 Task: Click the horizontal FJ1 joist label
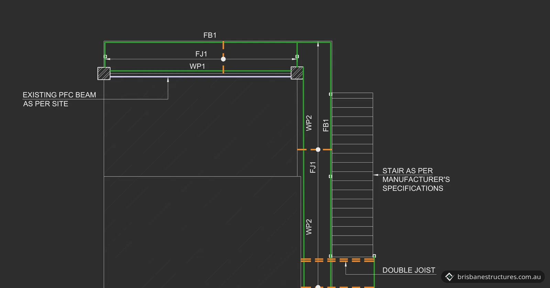201,54
